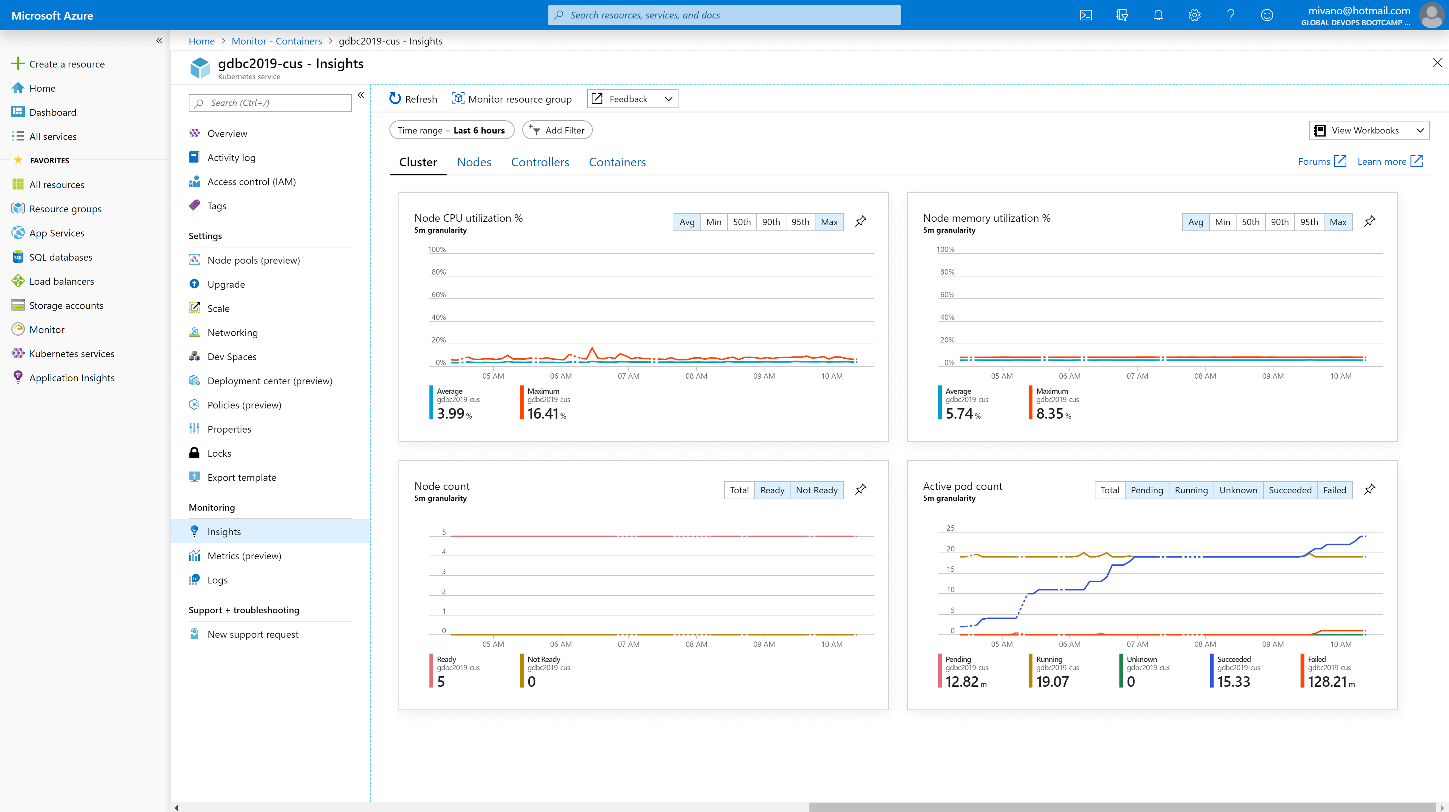Toggle Max on Node CPU chart
The image size is (1449, 812).
click(x=829, y=222)
